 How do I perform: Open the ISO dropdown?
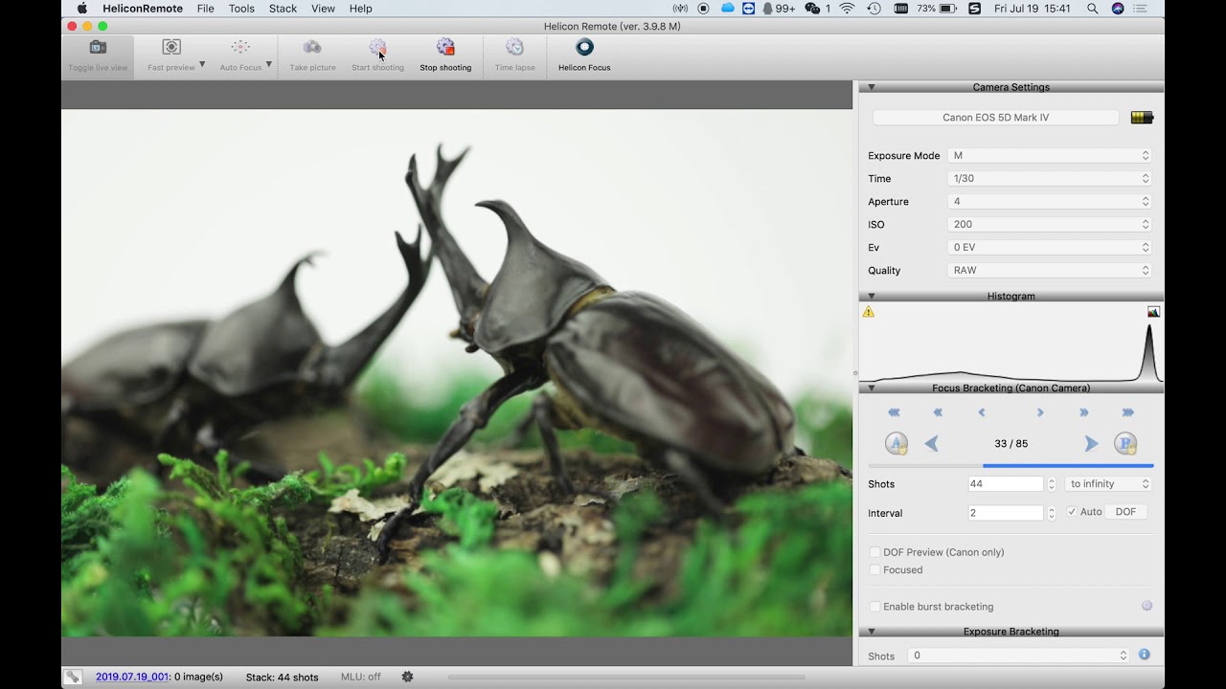click(1050, 224)
